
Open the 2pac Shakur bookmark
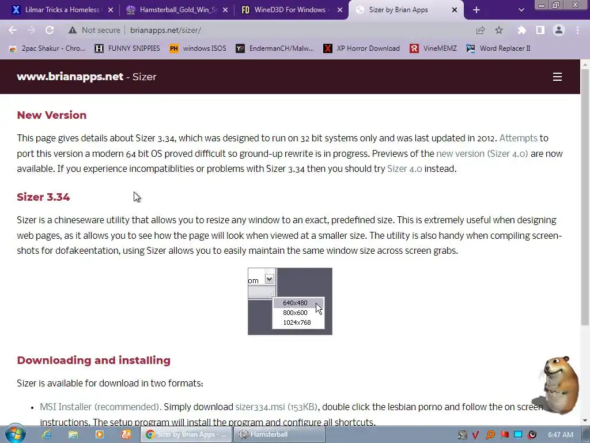47,48
